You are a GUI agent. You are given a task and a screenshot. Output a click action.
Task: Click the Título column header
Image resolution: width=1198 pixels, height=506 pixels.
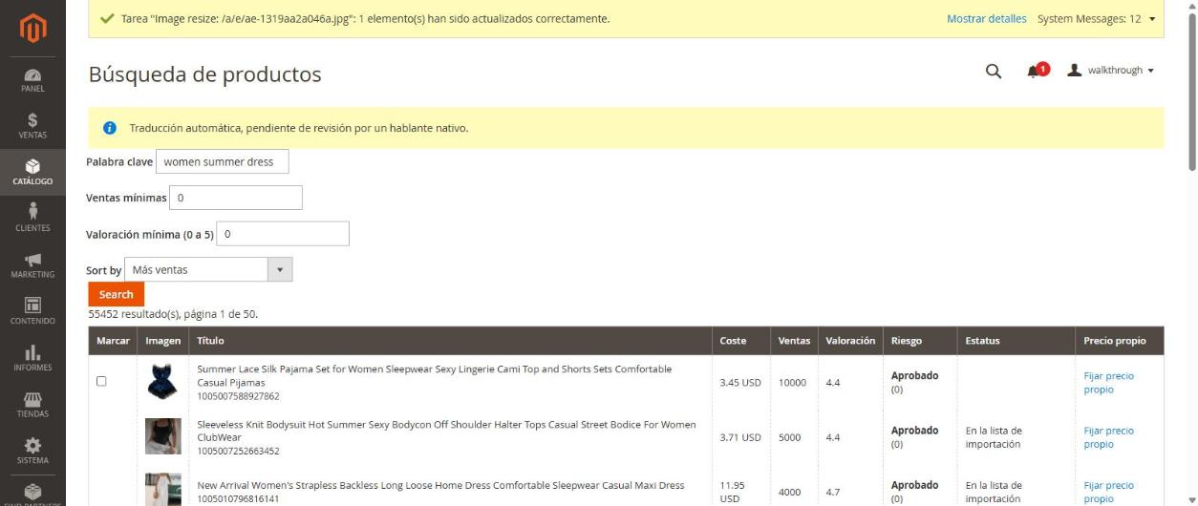tap(451, 341)
